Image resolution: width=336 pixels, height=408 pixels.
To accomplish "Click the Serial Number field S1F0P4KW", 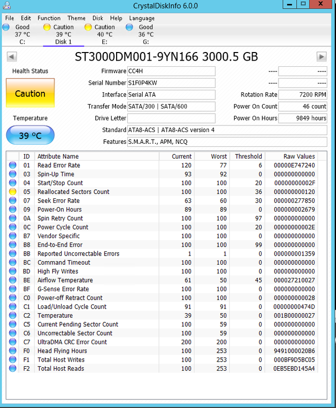I will (x=171, y=83).
